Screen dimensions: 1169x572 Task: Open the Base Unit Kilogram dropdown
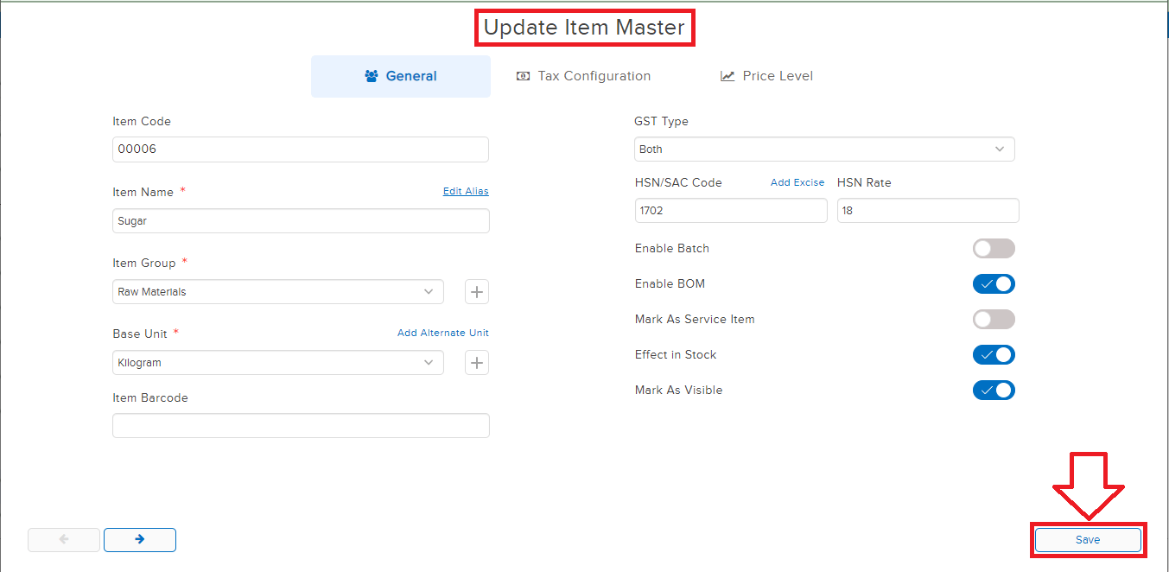pos(277,363)
